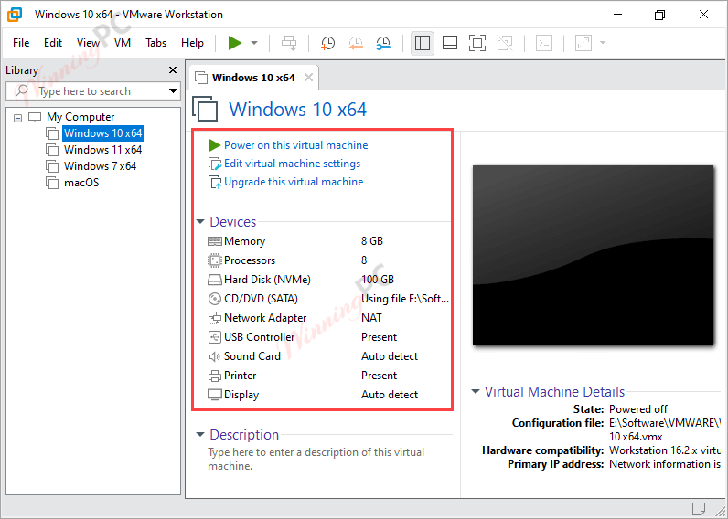The width and height of the screenshot is (728, 519).
Task: Open the Help menu
Action: pyautogui.click(x=192, y=43)
